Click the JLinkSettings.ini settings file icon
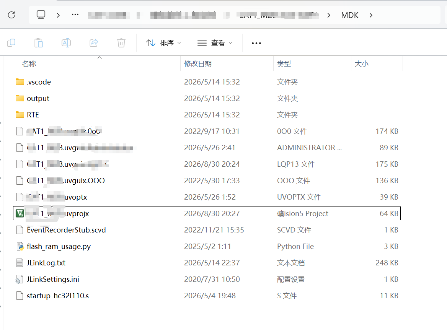447x330 pixels. click(20, 279)
